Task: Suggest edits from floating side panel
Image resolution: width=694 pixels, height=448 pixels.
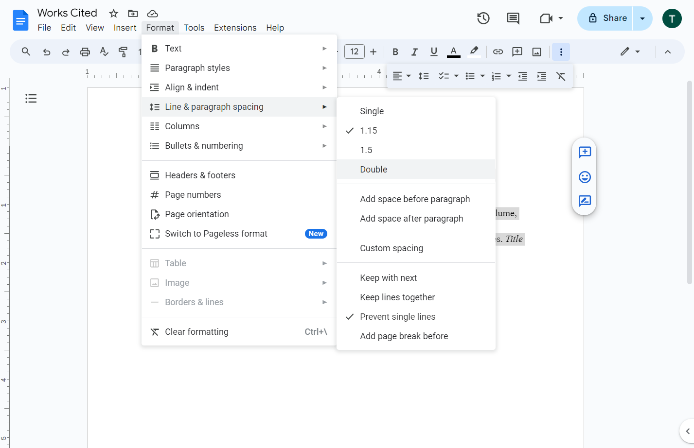Action: 585,201
